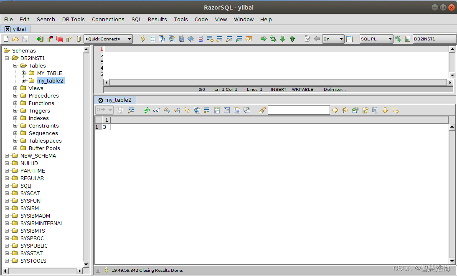
Task: Toggle the OFF auto-commit control in results toolbar
Action: (x=104, y=110)
